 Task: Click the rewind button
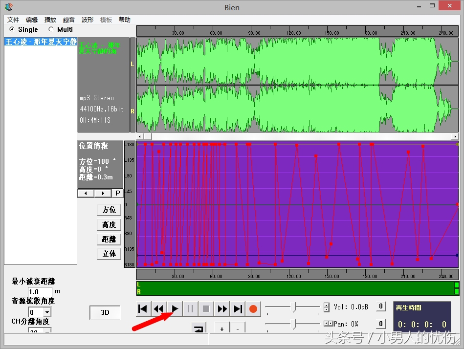[158, 309]
